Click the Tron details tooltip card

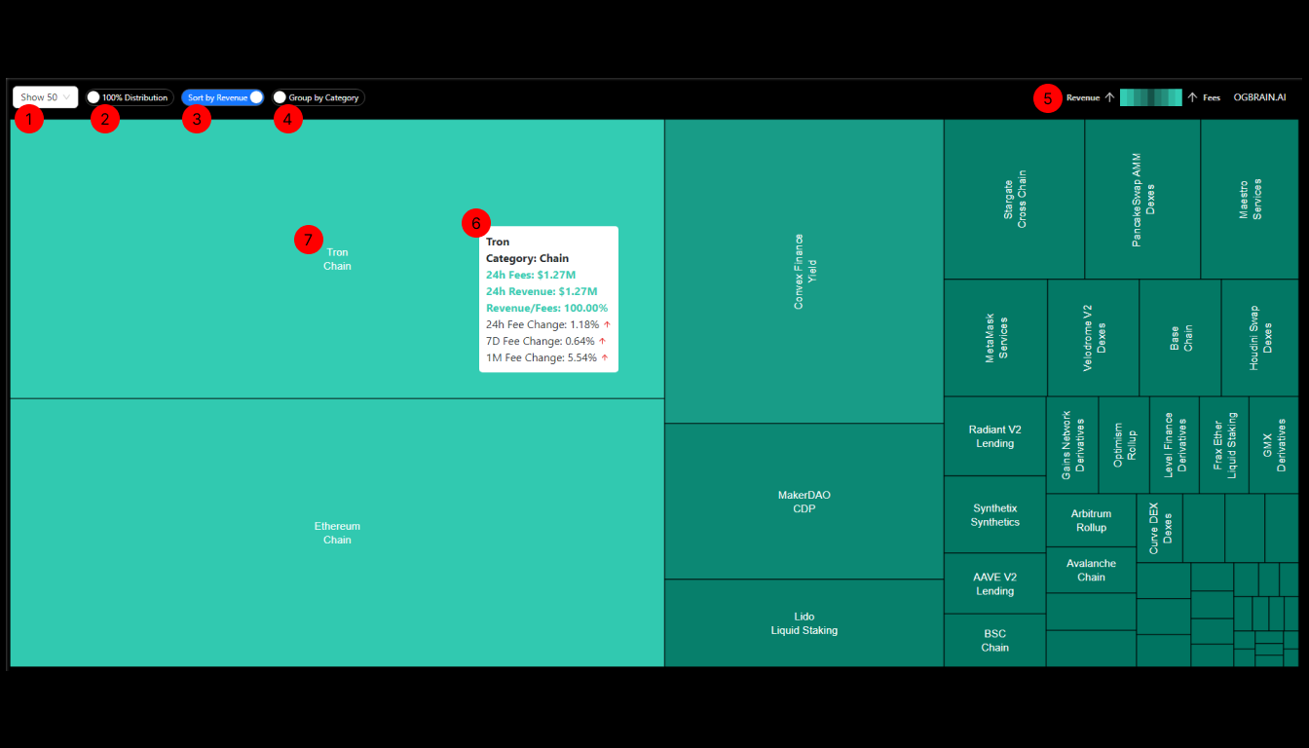[548, 299]
